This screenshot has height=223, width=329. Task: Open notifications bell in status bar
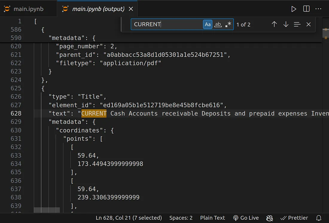pyautogui.click(x=319, y=218)
